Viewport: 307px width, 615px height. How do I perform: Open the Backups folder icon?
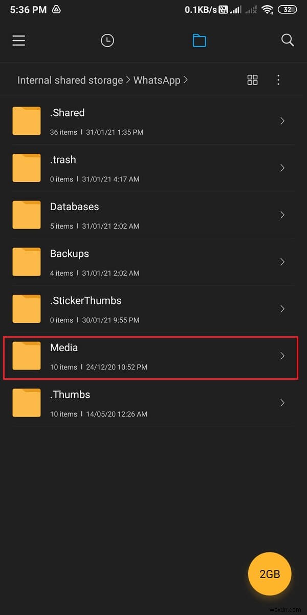coord(27,262)
